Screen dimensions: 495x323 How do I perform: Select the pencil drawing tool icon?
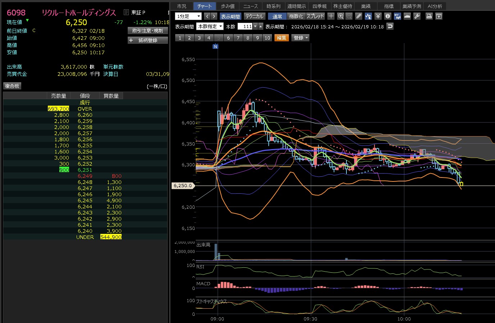click(359, 16)
